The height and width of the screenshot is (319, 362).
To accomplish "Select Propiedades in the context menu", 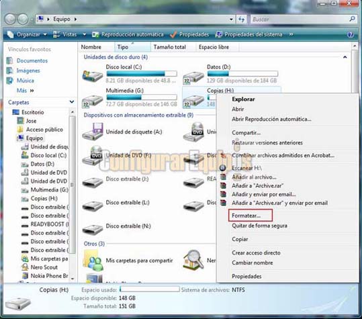I will click(246, 276).
